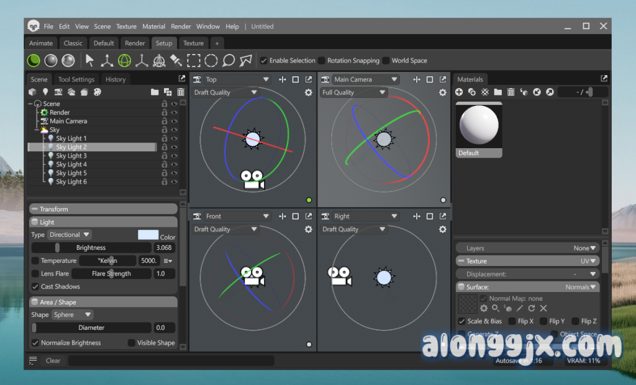Delete selected scene object with trash icon
The width and height of the screenshot is (636, 385).
click(x=181, y=92)
